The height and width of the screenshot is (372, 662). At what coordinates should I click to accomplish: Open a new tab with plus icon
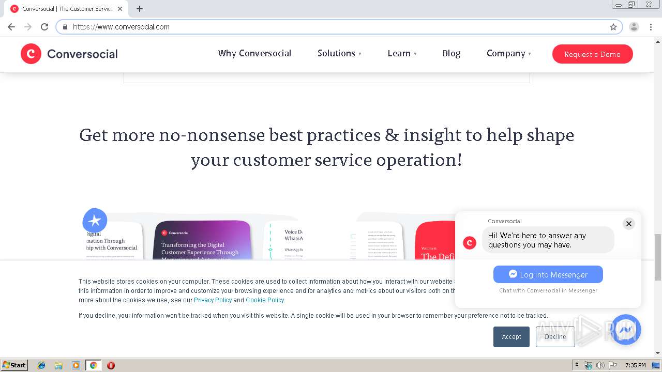[x=140, y=9]
